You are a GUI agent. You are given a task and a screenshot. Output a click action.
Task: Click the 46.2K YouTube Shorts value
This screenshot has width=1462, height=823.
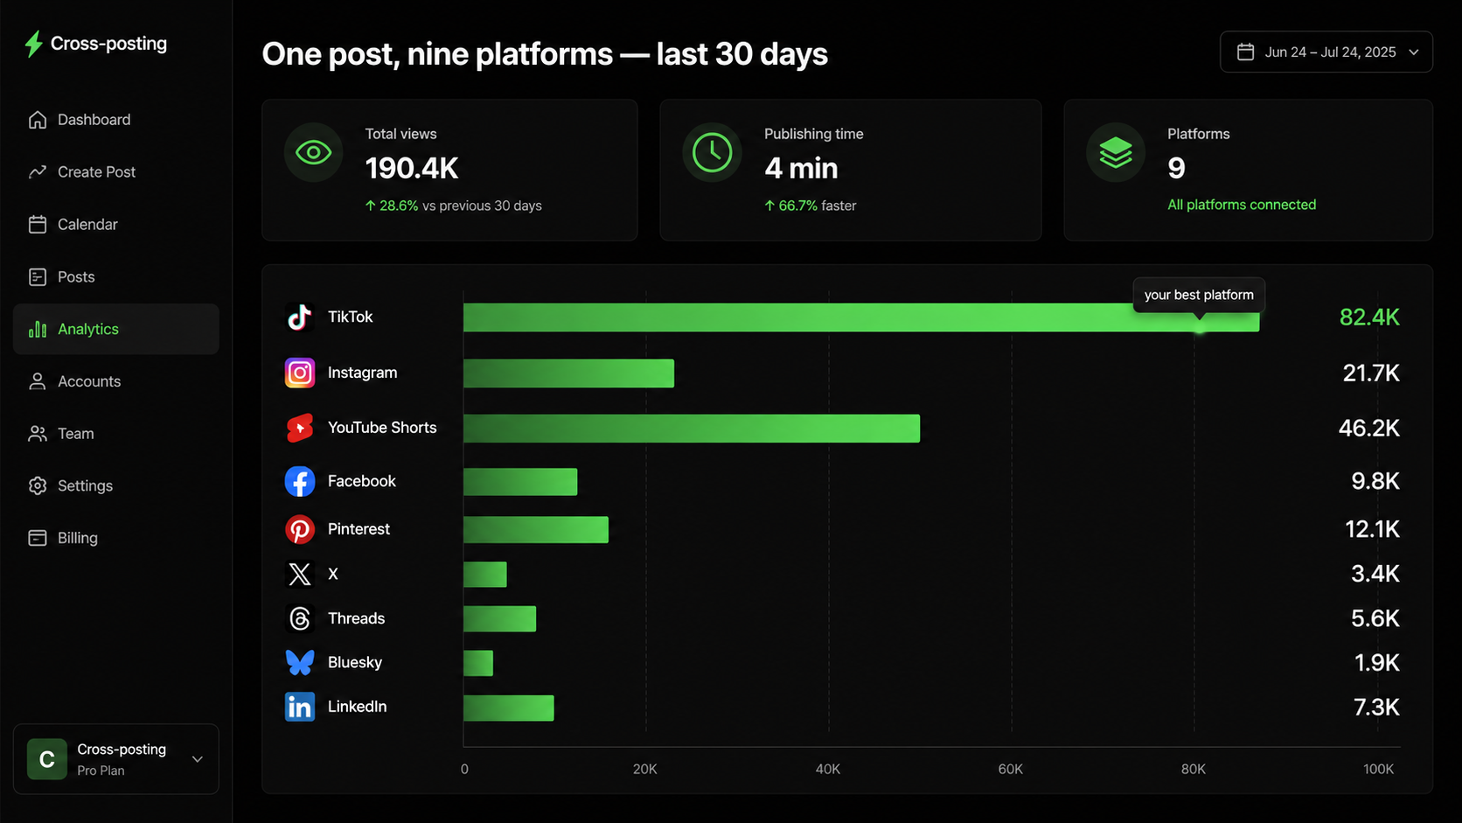point(1369,428)
